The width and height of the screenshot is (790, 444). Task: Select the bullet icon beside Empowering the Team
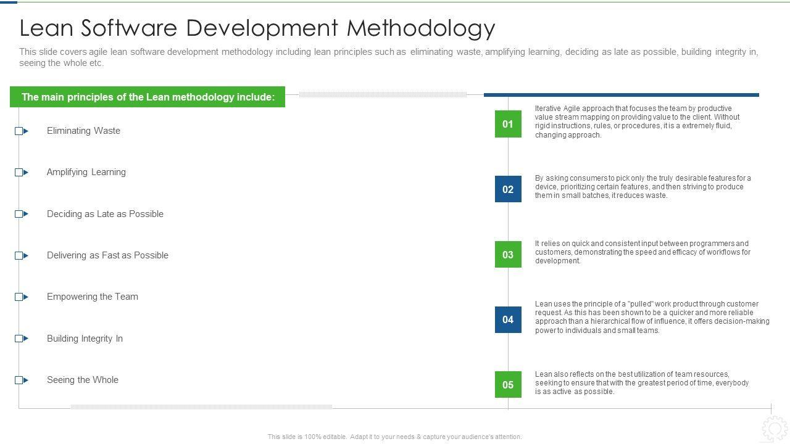[21, 297]
